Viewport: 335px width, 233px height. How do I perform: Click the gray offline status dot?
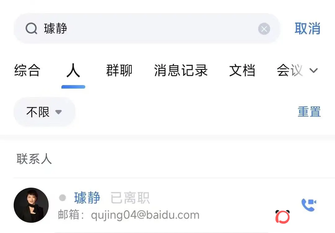click(x=62, y=198)
